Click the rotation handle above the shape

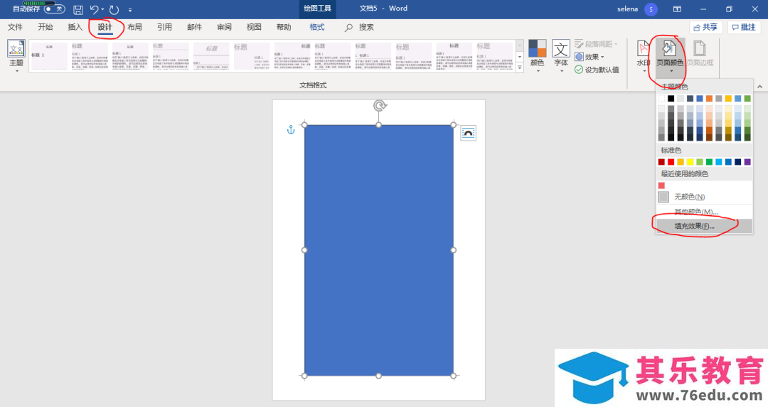click(x=380, y=105)
